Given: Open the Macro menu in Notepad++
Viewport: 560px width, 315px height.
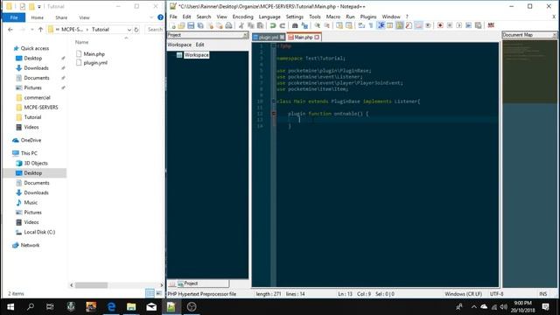Looking at the screenshot, I should (x=332, y=17).
